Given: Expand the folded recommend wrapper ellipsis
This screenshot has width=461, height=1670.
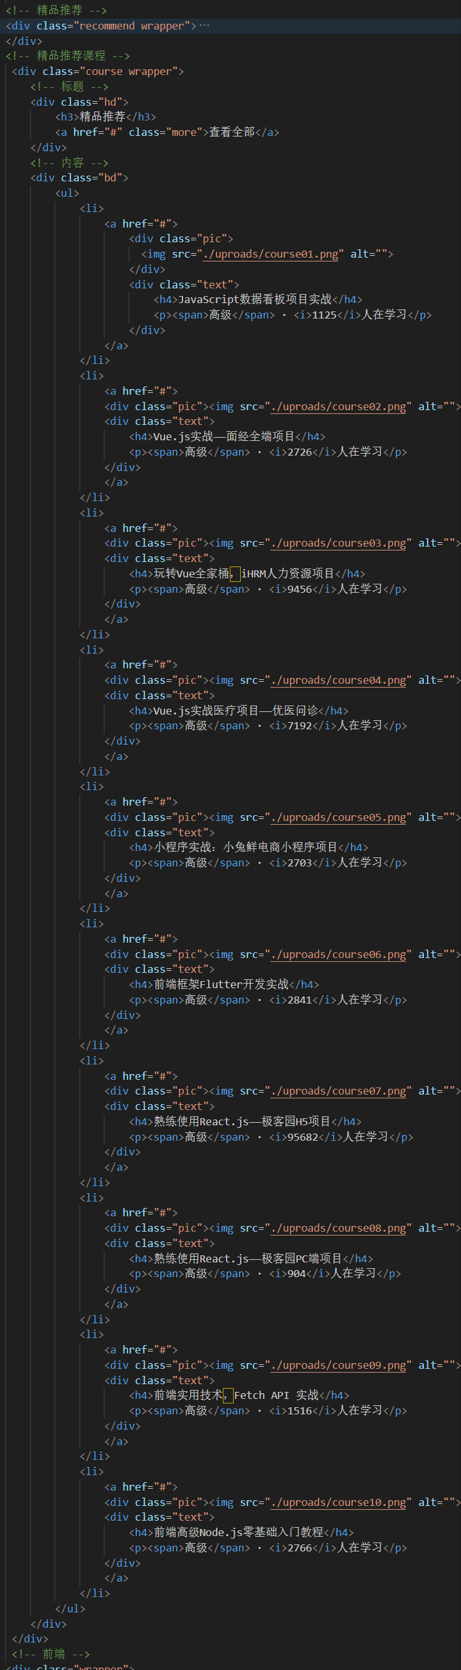Looking at the screenshot, I should [205, 26].
